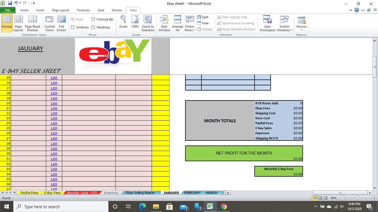The height and width of the screenshot is (212, 378).
Task: Click horizontal scrollbar thumb
Action: (x=340, y=193)
